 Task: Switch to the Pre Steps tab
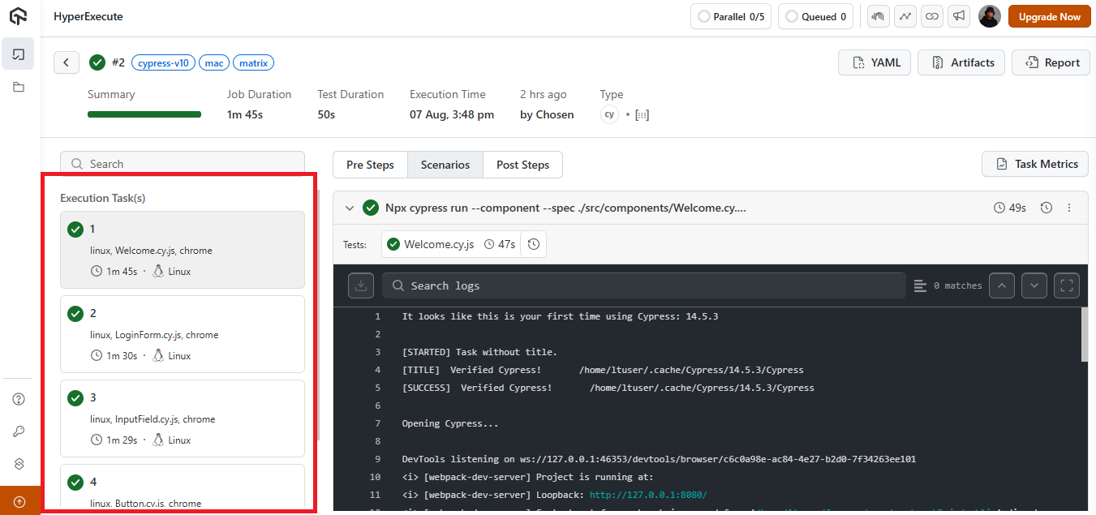pyautogui.click(x=370, y=165)
